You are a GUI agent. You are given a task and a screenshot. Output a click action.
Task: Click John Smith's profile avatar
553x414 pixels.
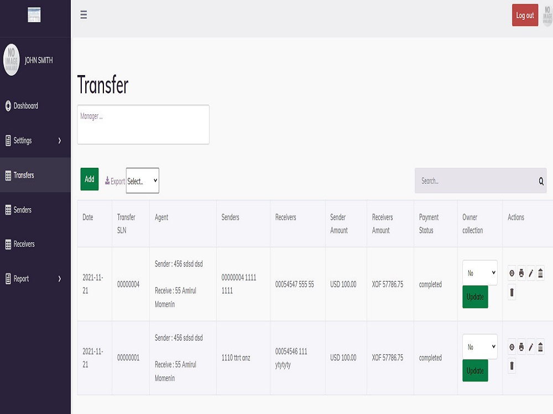coord(11,60)
